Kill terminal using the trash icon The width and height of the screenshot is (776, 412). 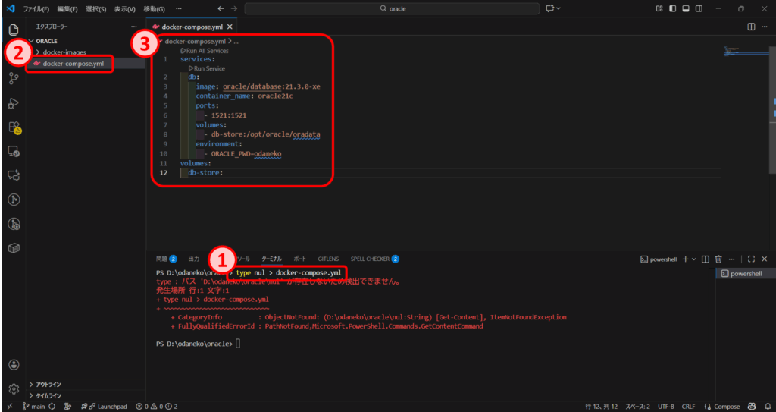point(718,259)
